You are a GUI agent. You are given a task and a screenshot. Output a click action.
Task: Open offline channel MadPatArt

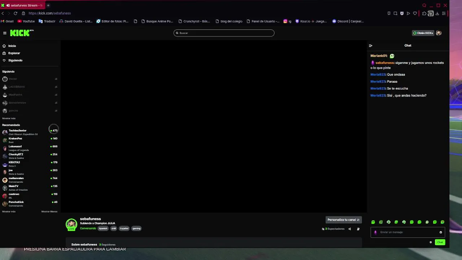(30, 95)
